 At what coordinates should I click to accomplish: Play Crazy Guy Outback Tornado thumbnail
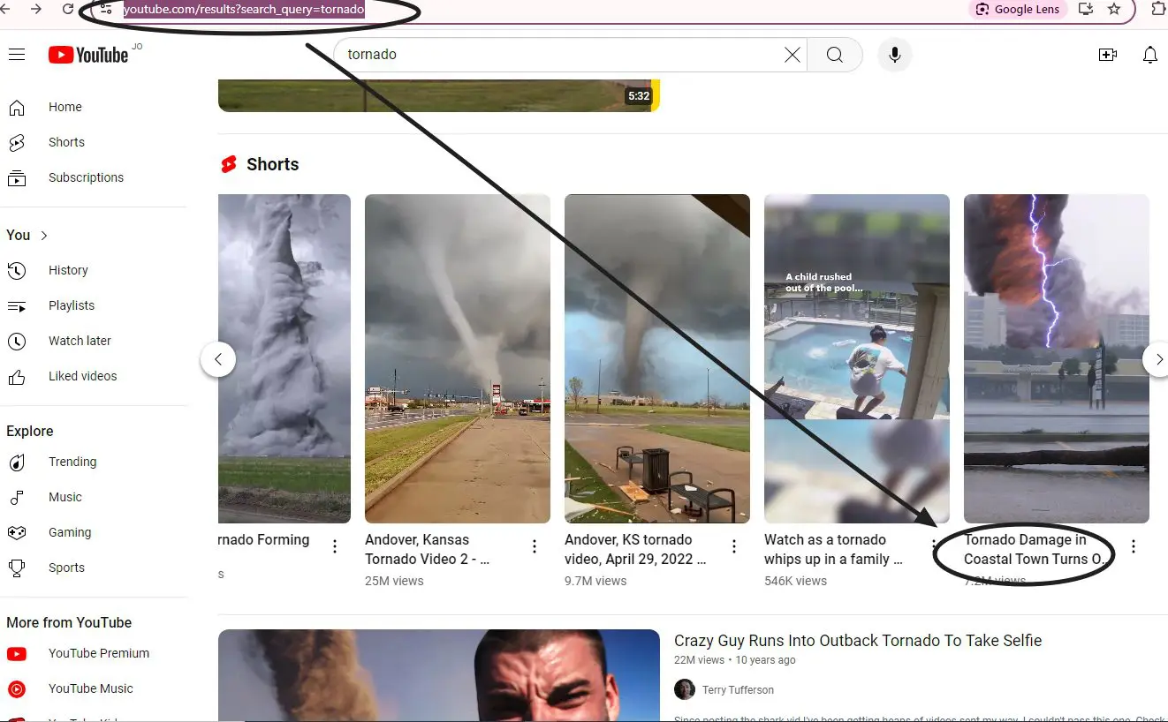coord(439,675)
